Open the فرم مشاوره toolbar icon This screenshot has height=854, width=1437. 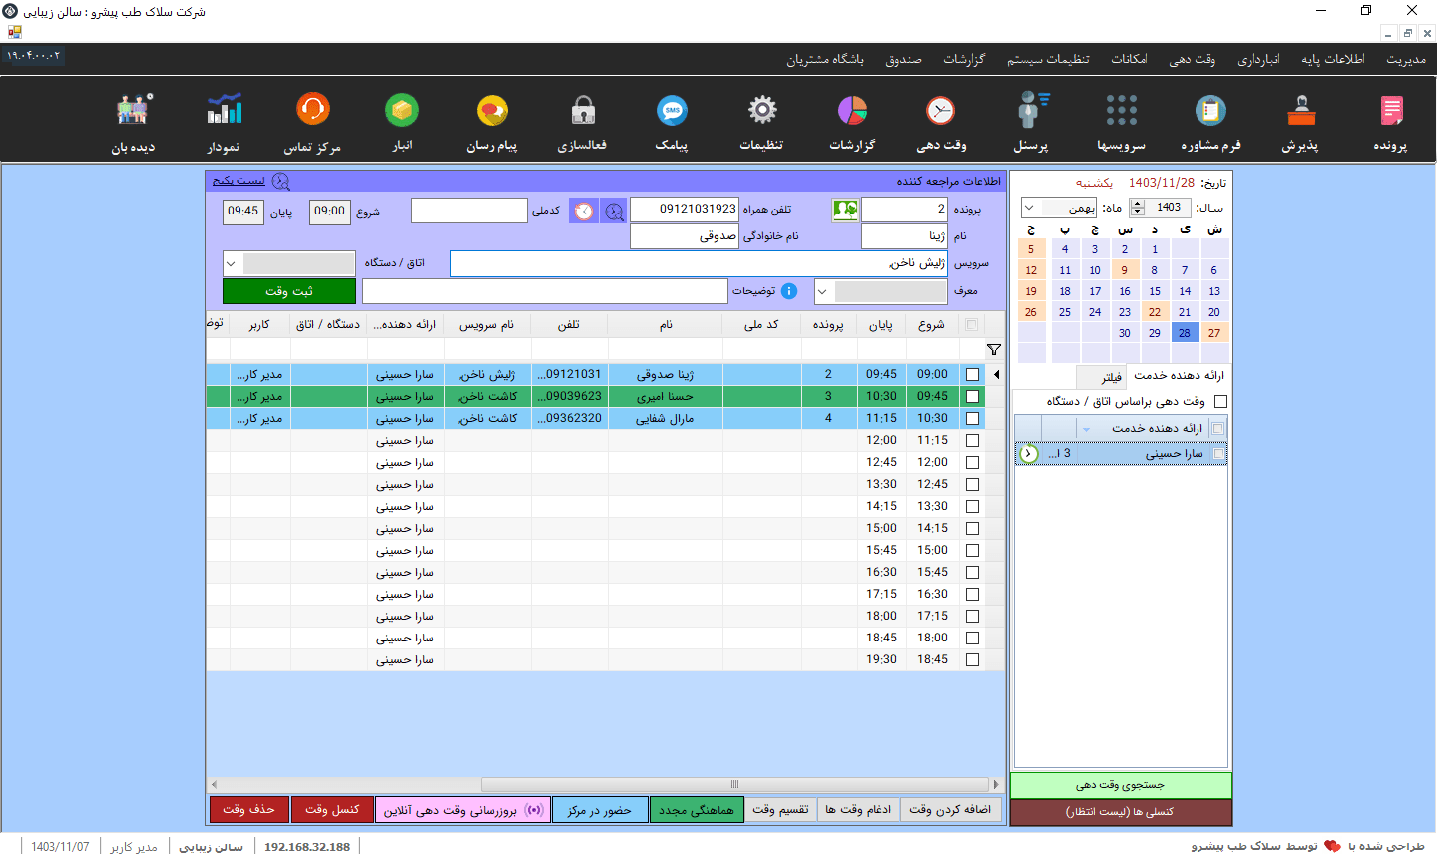point(1210,111)
